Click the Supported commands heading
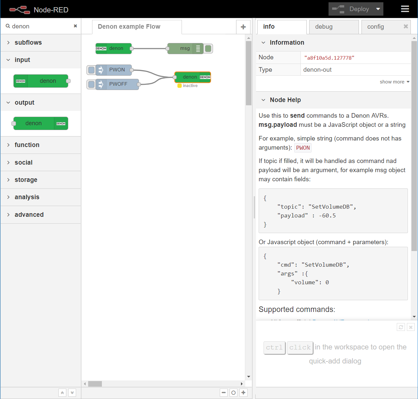The width and height of the screenshot is (418, 399). [297, 309]
